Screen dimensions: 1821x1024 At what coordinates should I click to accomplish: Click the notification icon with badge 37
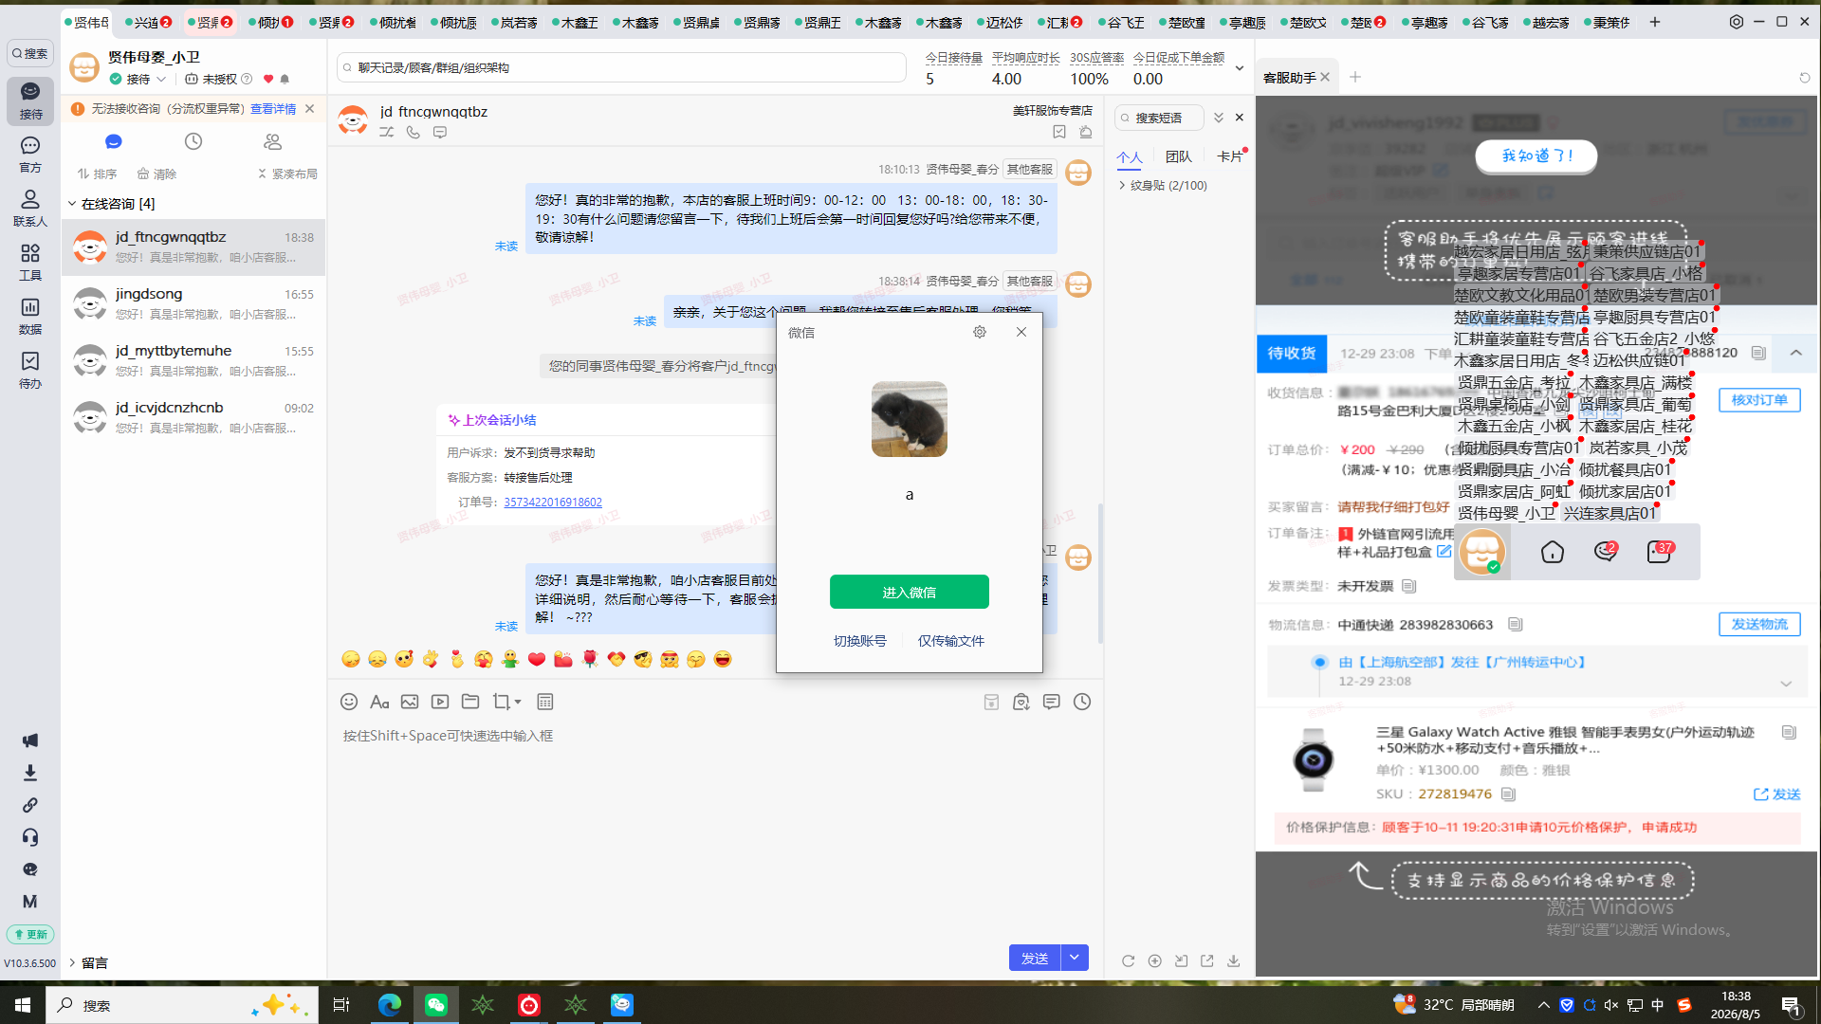tap(1660, 551)
